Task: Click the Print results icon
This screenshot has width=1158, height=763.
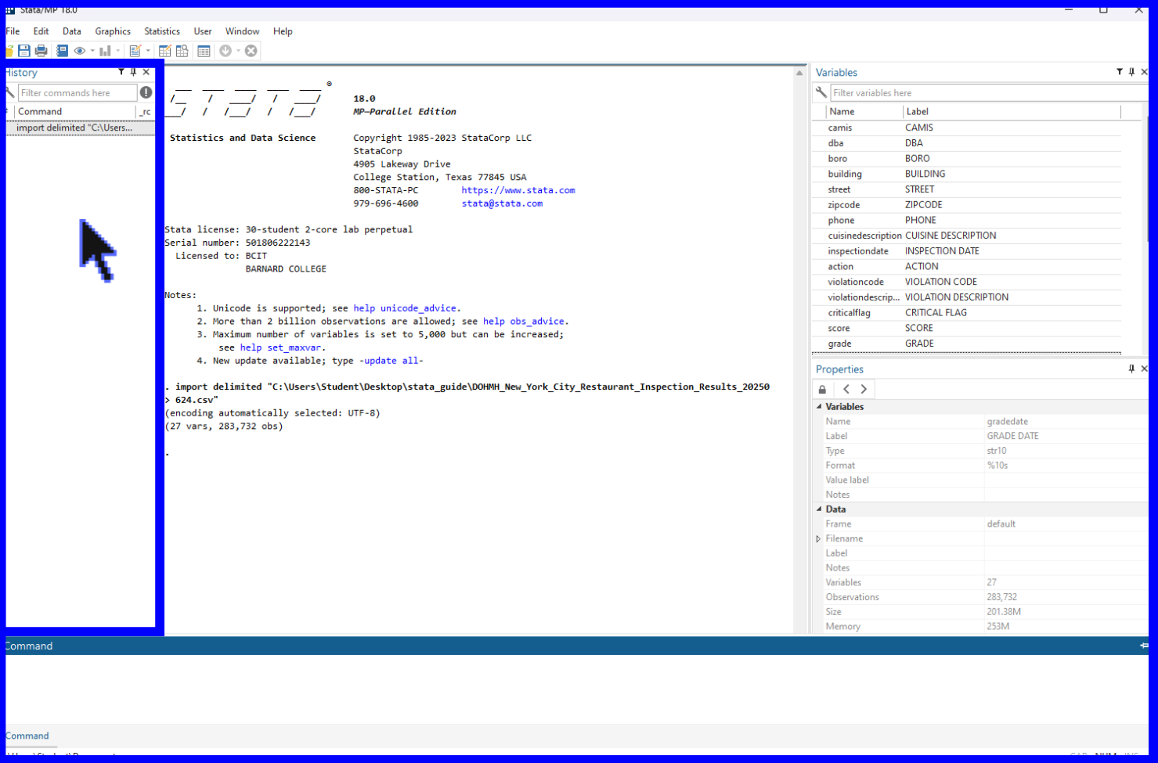Action: click(41, 51)
